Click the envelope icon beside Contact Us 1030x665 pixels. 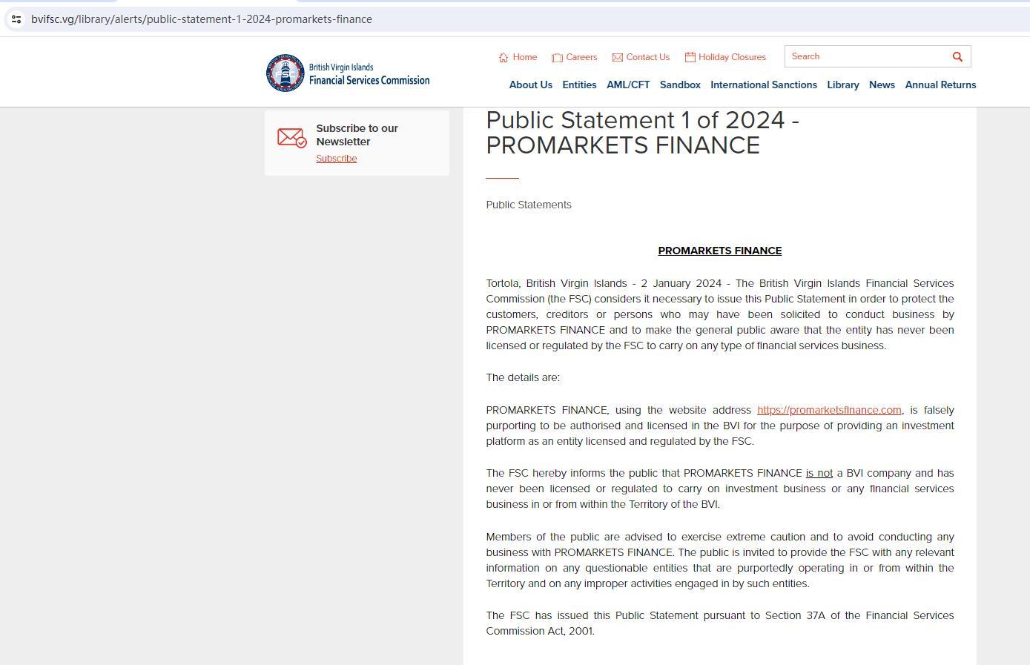point(617,57)
